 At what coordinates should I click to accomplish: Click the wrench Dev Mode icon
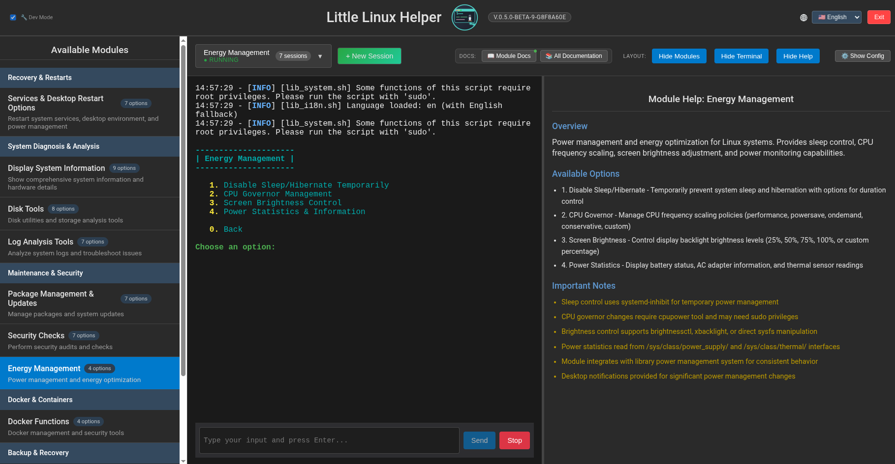point(24,17)
